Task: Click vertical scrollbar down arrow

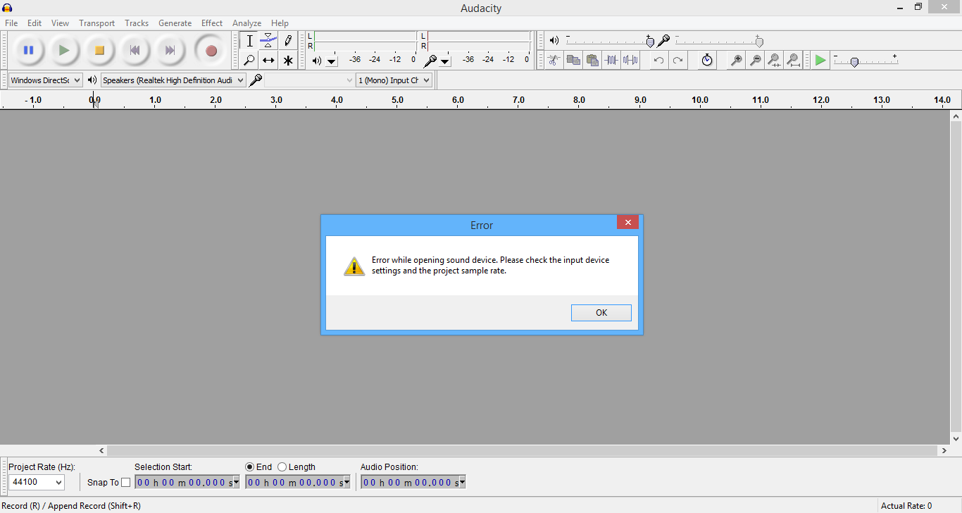Action: (x=956, y=439)
